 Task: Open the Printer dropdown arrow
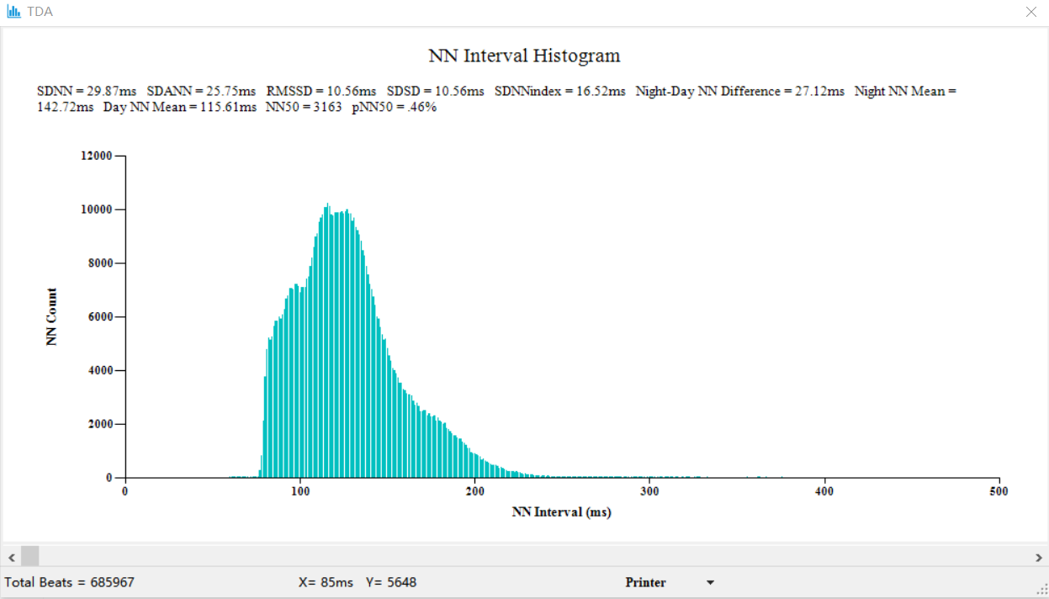click(x=710, y=583)
